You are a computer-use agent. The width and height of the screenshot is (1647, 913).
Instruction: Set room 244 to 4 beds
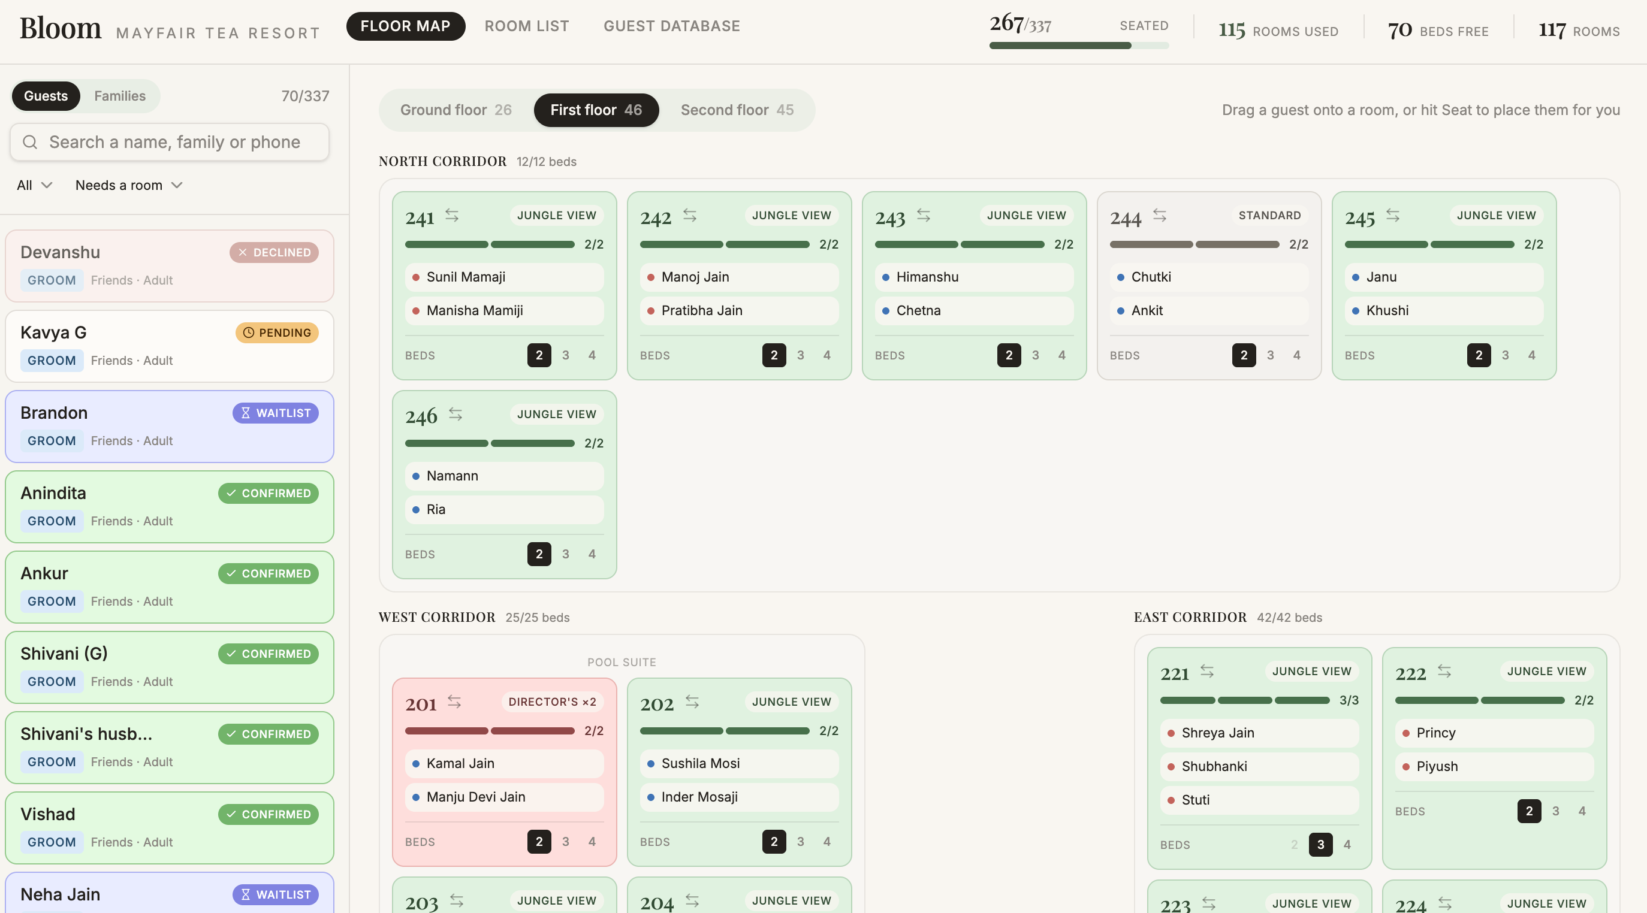pos(1296,355)
